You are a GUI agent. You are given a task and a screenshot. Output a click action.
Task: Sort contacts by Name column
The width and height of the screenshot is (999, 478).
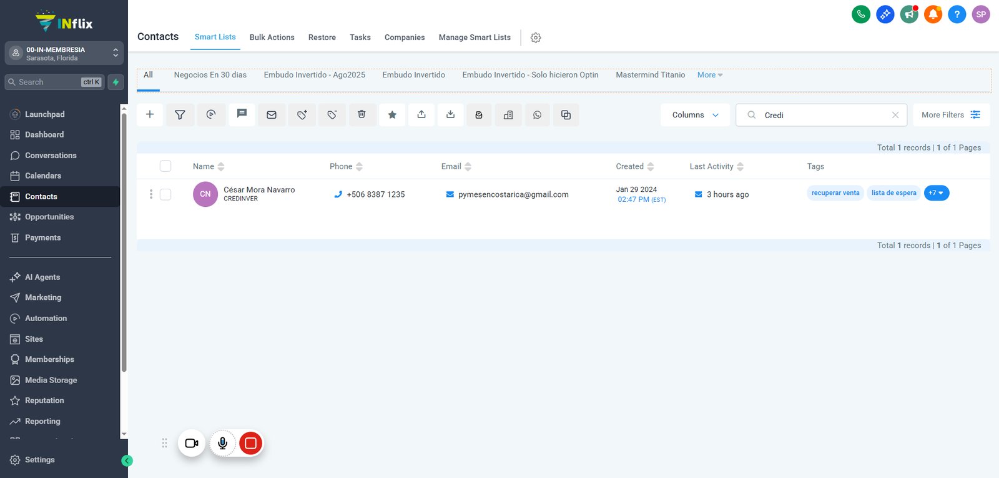point(209,166)
